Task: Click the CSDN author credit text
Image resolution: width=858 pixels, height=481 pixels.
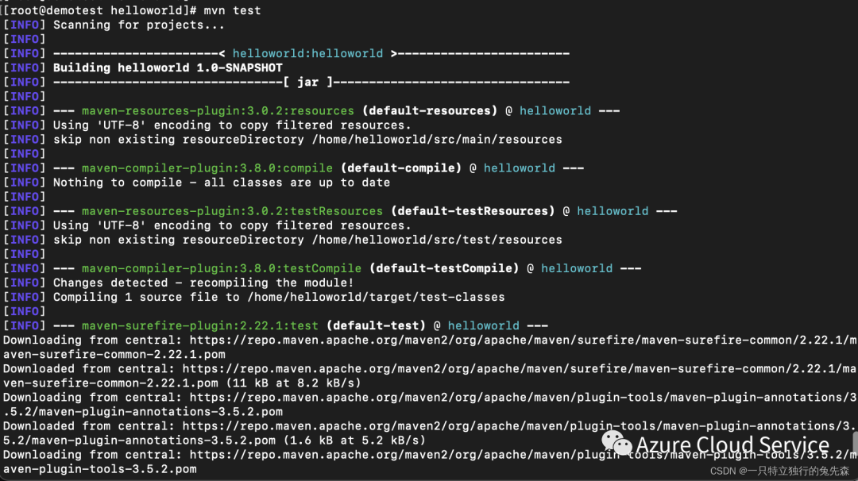Action: pyautogui.click(x=779, y=471)
